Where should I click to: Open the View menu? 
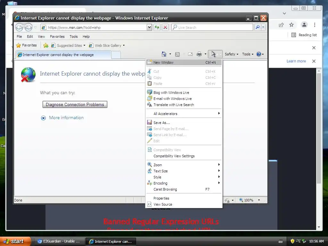pyautogui.click(x=41, y=37)
